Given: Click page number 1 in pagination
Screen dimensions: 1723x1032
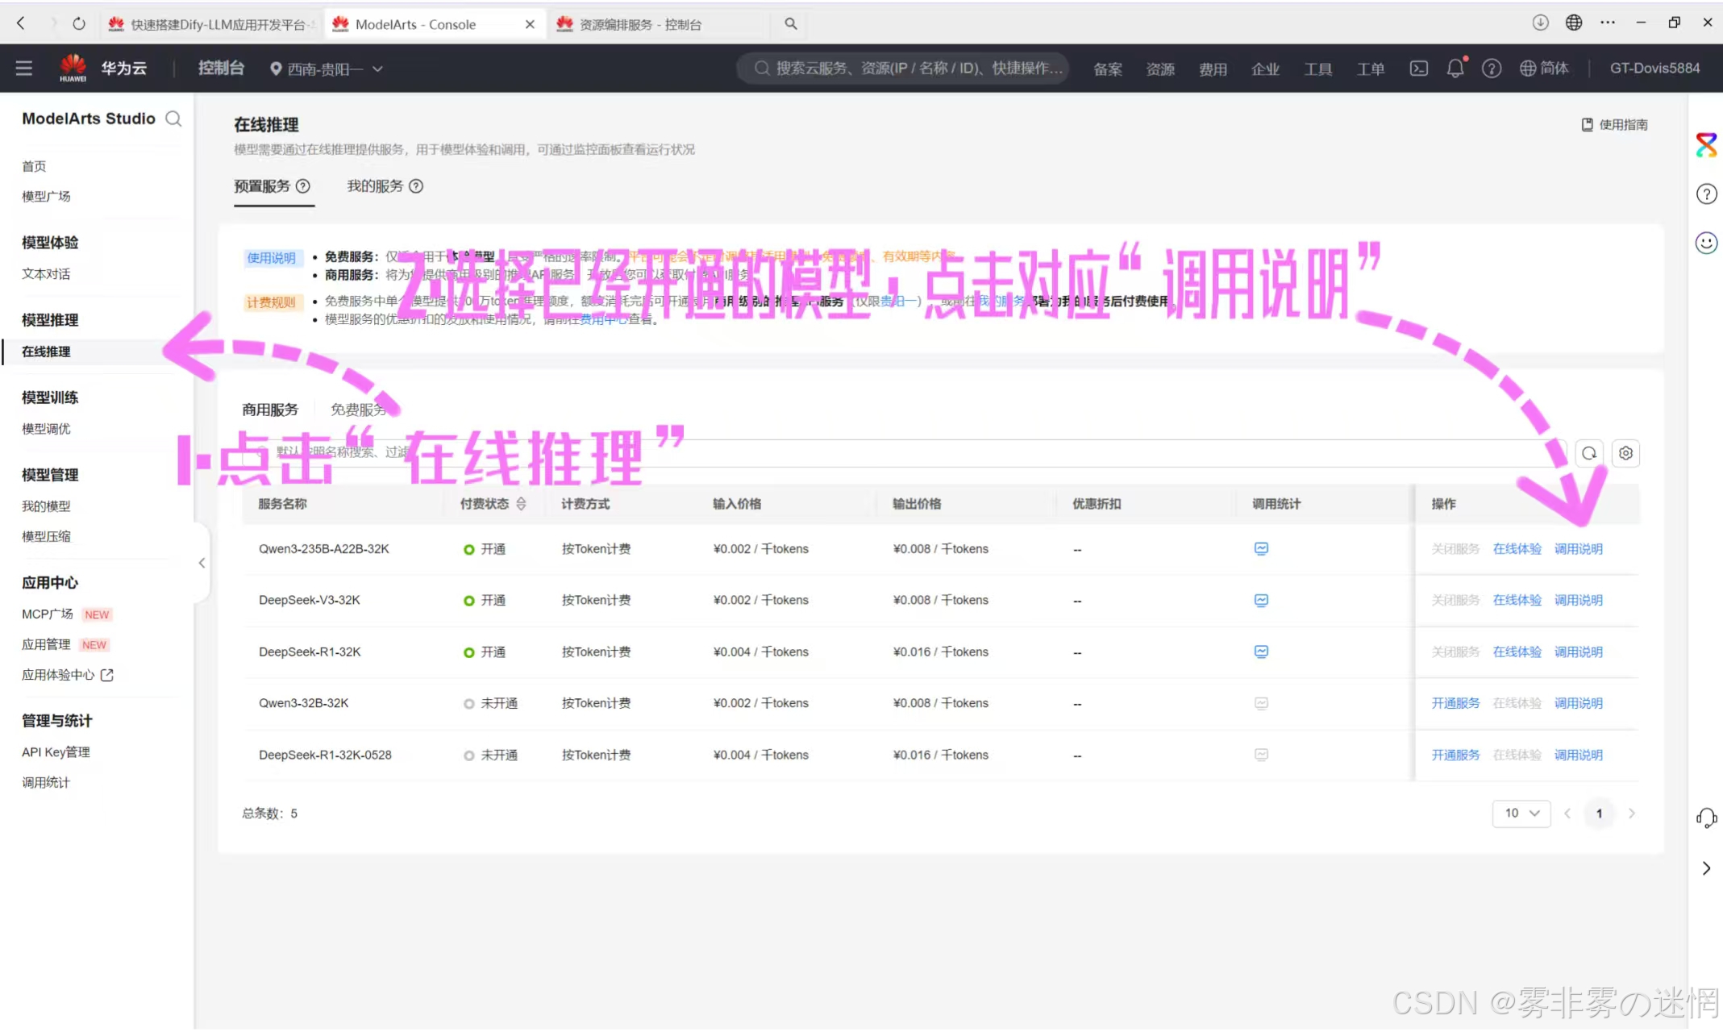Looking at the screenshot, I should 1600,814.
